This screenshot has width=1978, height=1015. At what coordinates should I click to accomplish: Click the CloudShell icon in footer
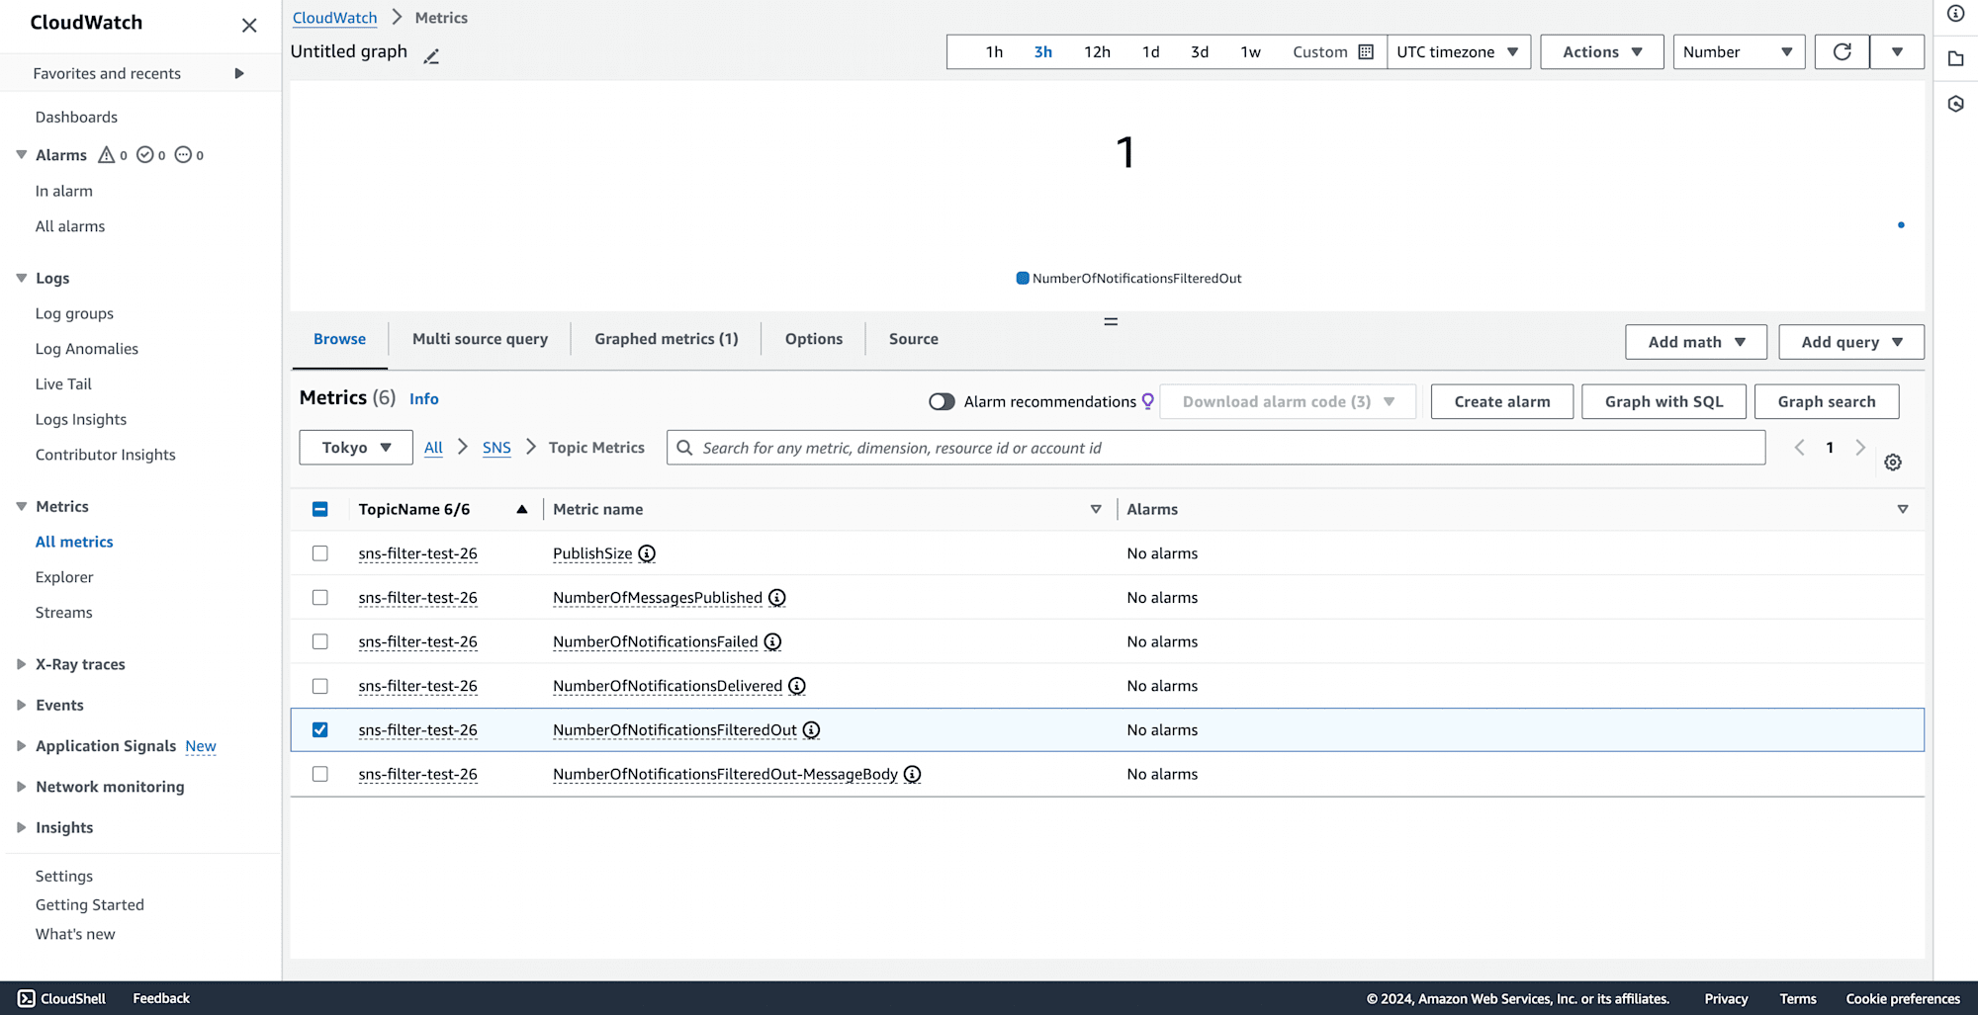(27, 998)
